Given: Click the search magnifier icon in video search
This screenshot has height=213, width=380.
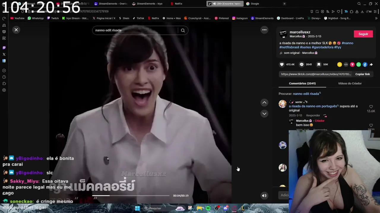Looking at the screenshot, I should [x=183, y=30].
